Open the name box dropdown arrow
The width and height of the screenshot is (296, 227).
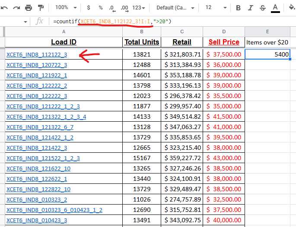pyautogui.click(x=25, y=22)
